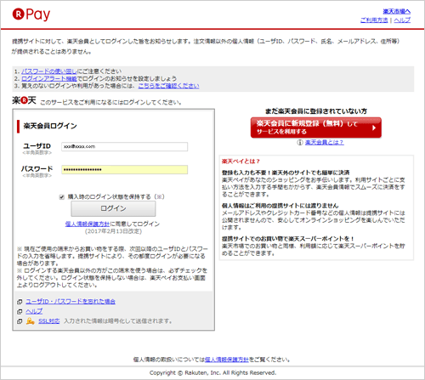Image resolution: width=425 pixels, height=380 pixels.
Task: Toggle the 購入時のログイン状態を保持する checkbox
Action: 62,197
